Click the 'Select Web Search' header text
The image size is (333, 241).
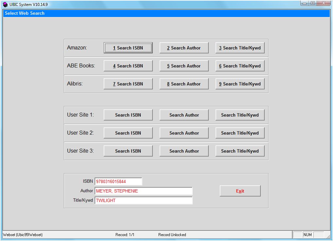pyautogui.click(x=25, y=13)
